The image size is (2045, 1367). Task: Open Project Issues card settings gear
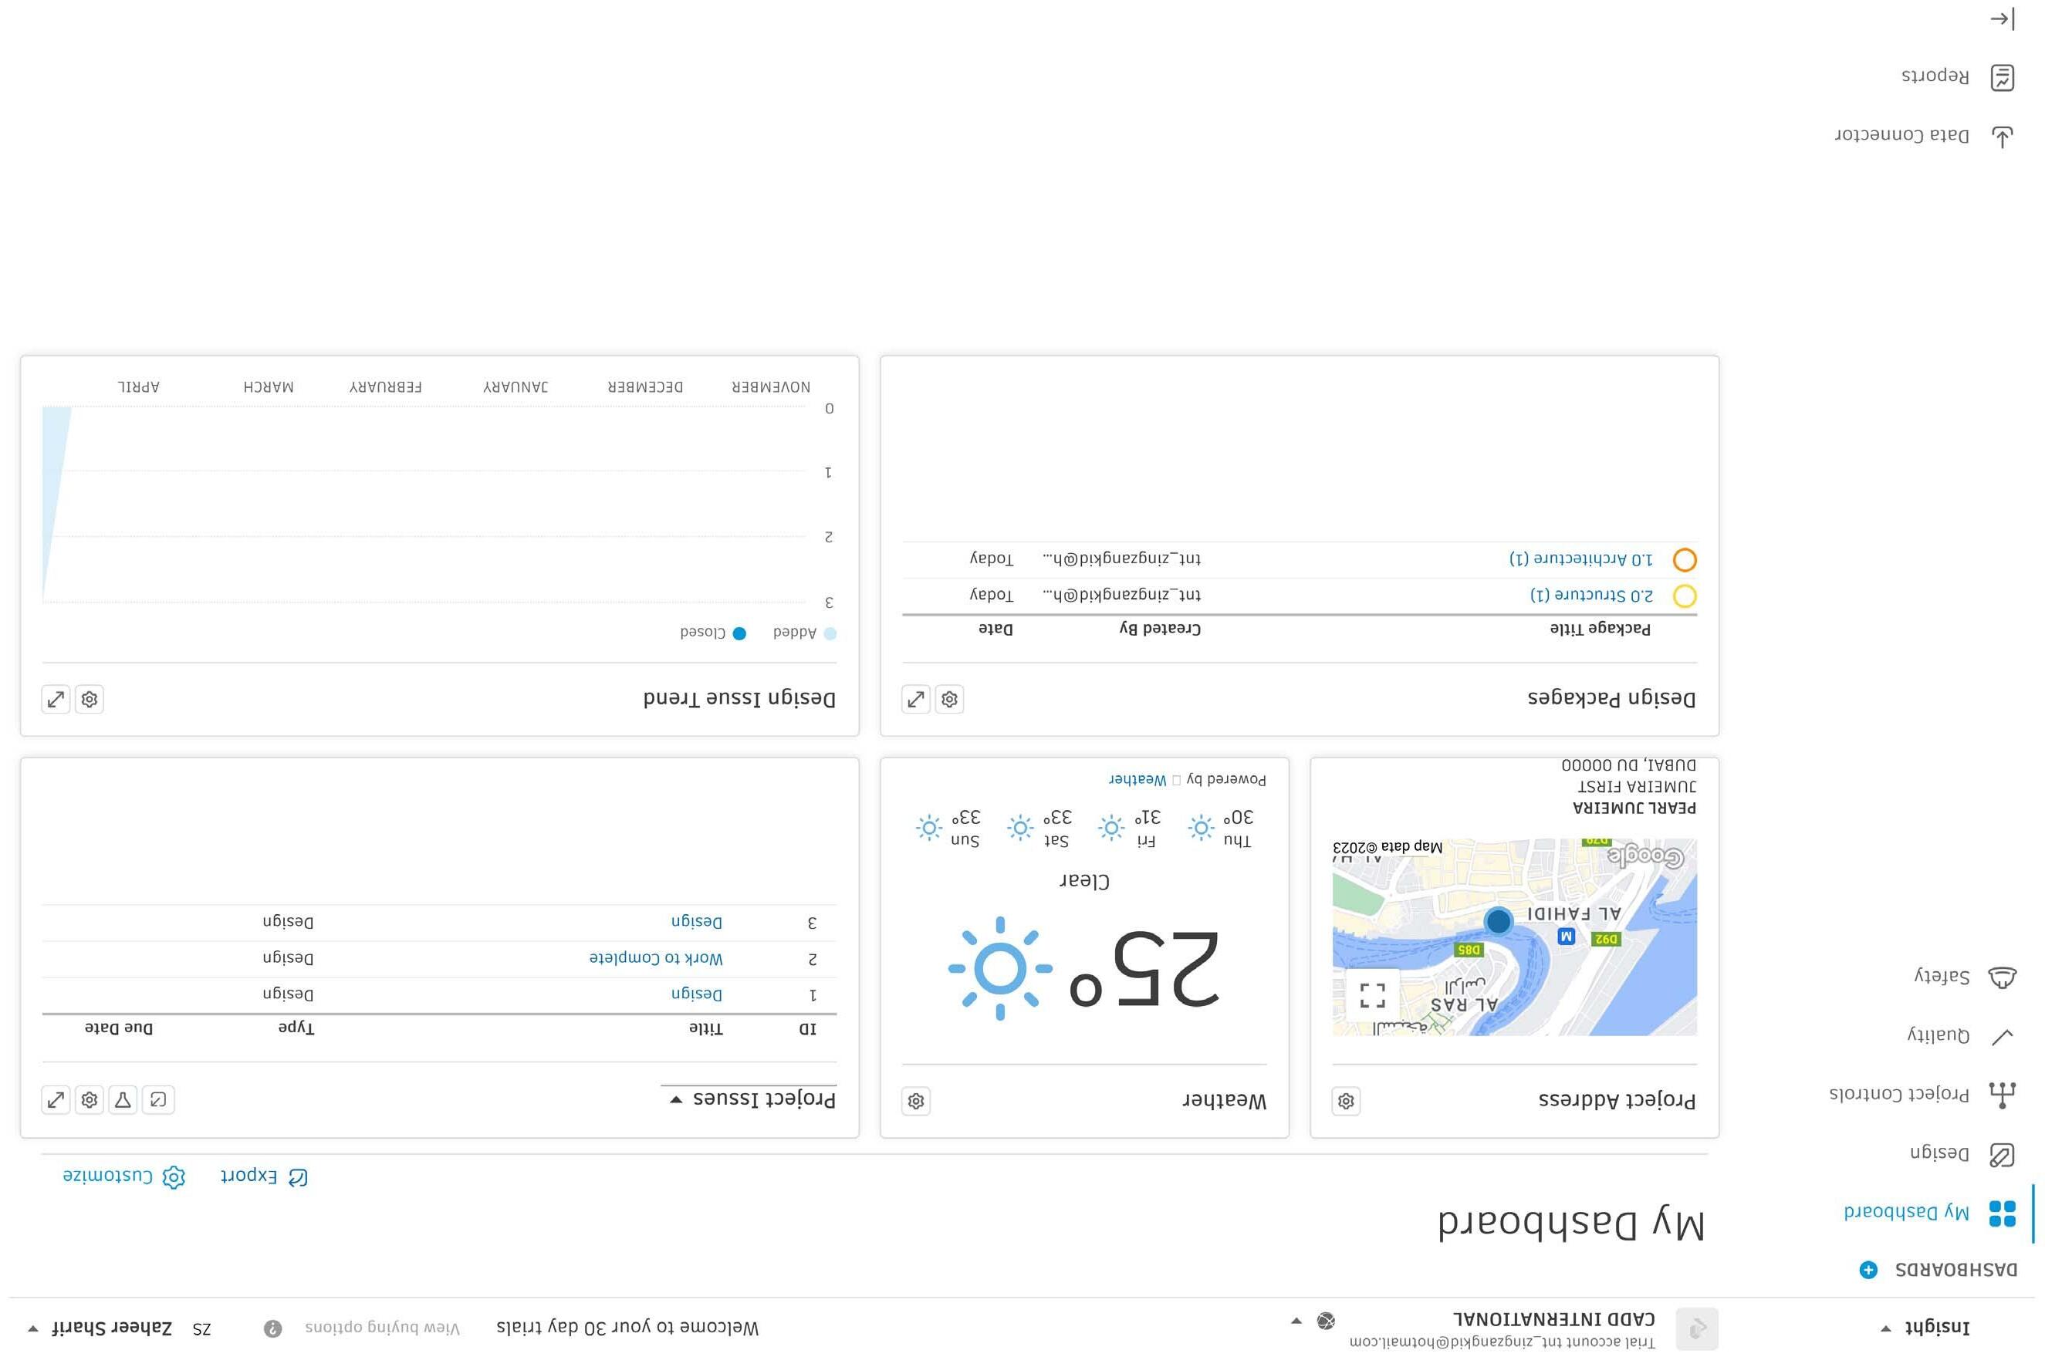(x=89, y=1100)
